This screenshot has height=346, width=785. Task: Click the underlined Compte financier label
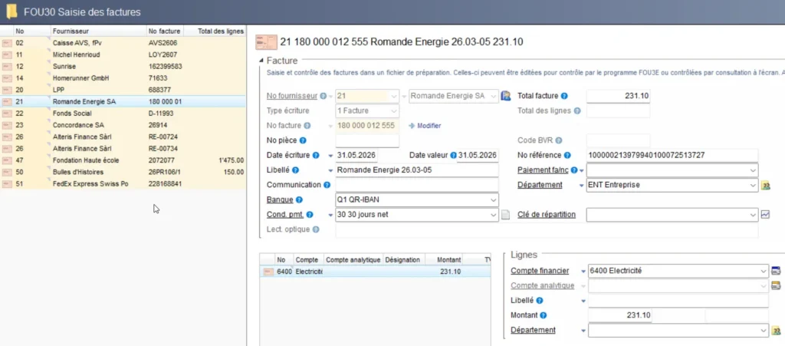coord(540,271)
